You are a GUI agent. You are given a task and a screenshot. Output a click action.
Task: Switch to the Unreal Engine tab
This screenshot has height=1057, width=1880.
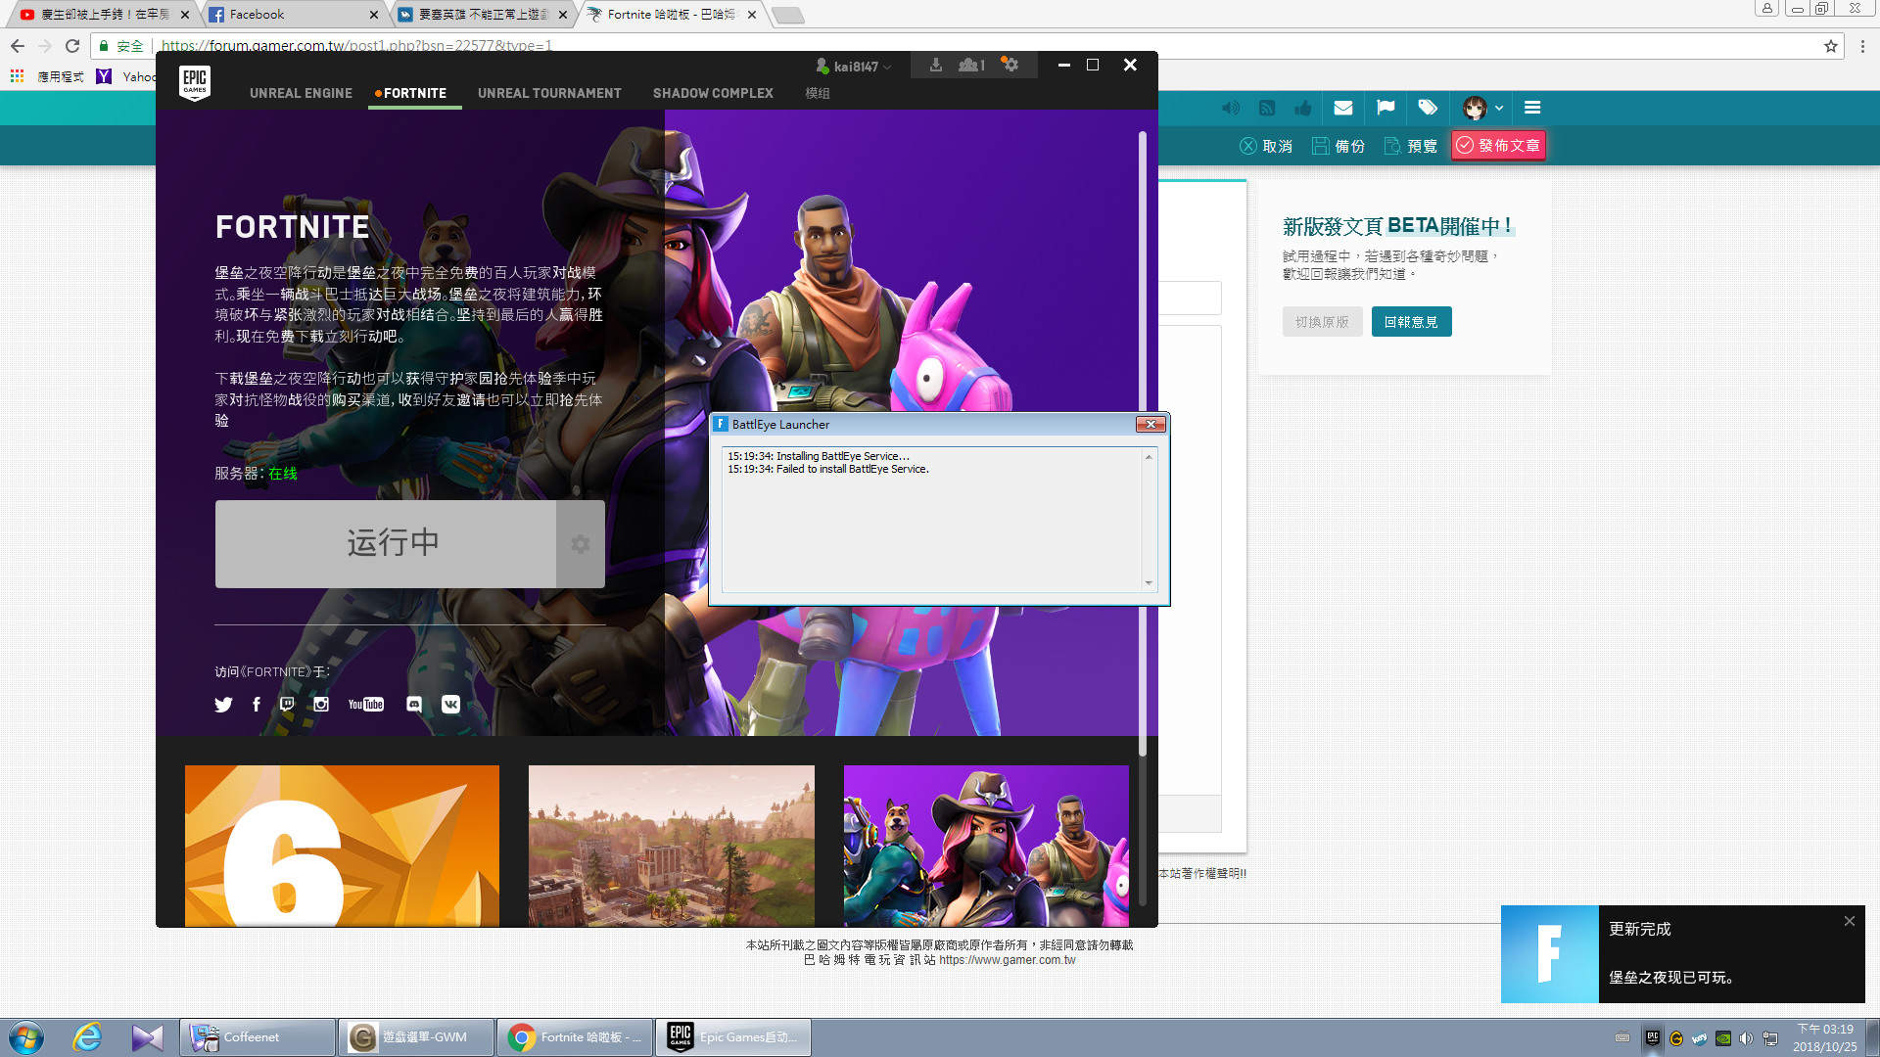tap(301, 93)
